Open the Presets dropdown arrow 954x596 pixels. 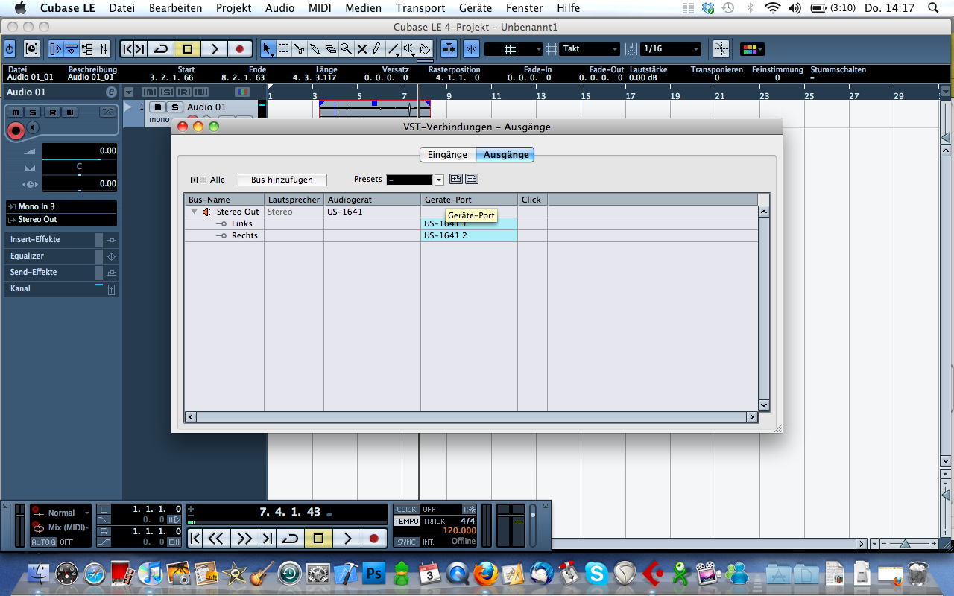click(x=439, y=180)
